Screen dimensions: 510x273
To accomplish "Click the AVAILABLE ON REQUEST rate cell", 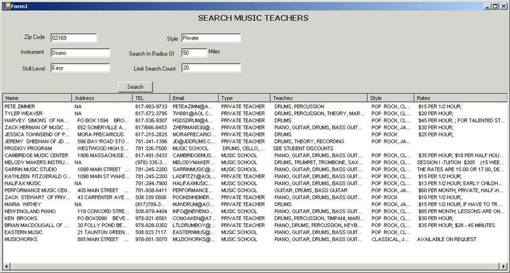I will (x=447, y=239).
